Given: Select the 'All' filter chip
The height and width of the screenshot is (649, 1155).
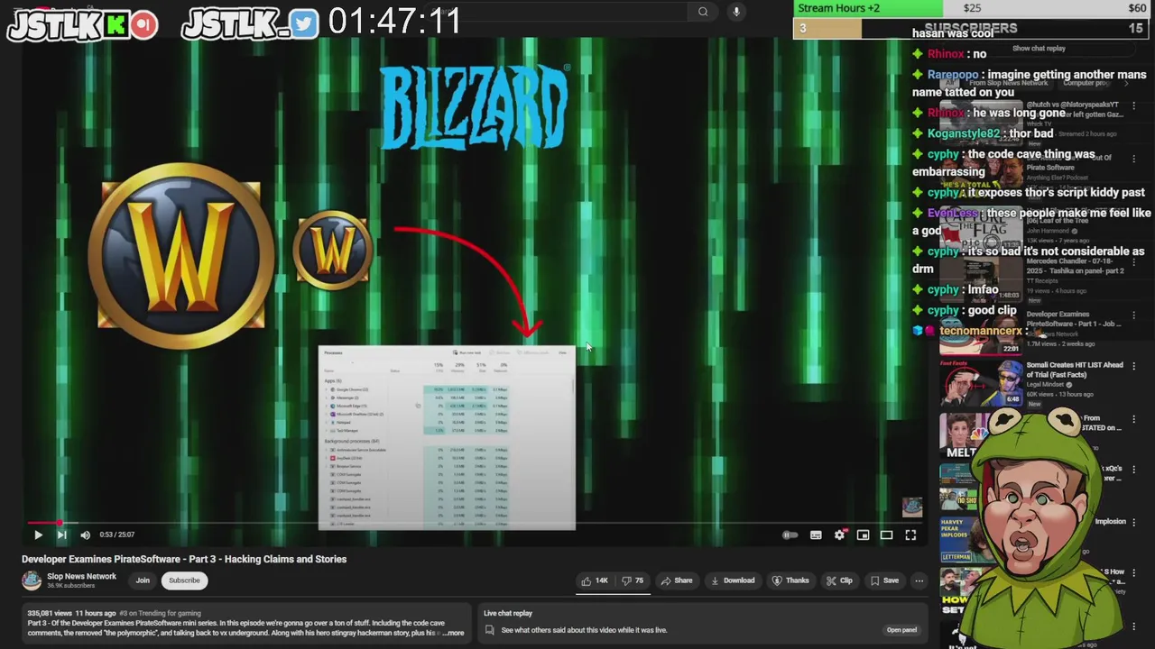Looking at the screenshot, I should tap(948, 82).
